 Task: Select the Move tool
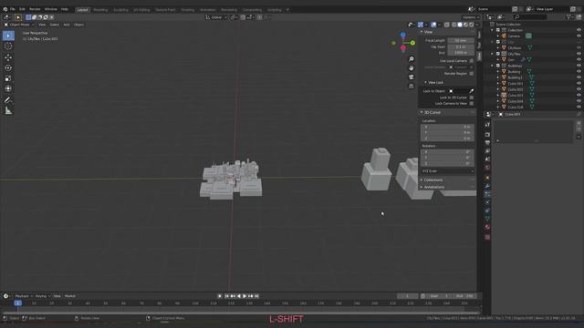(8, 57)
